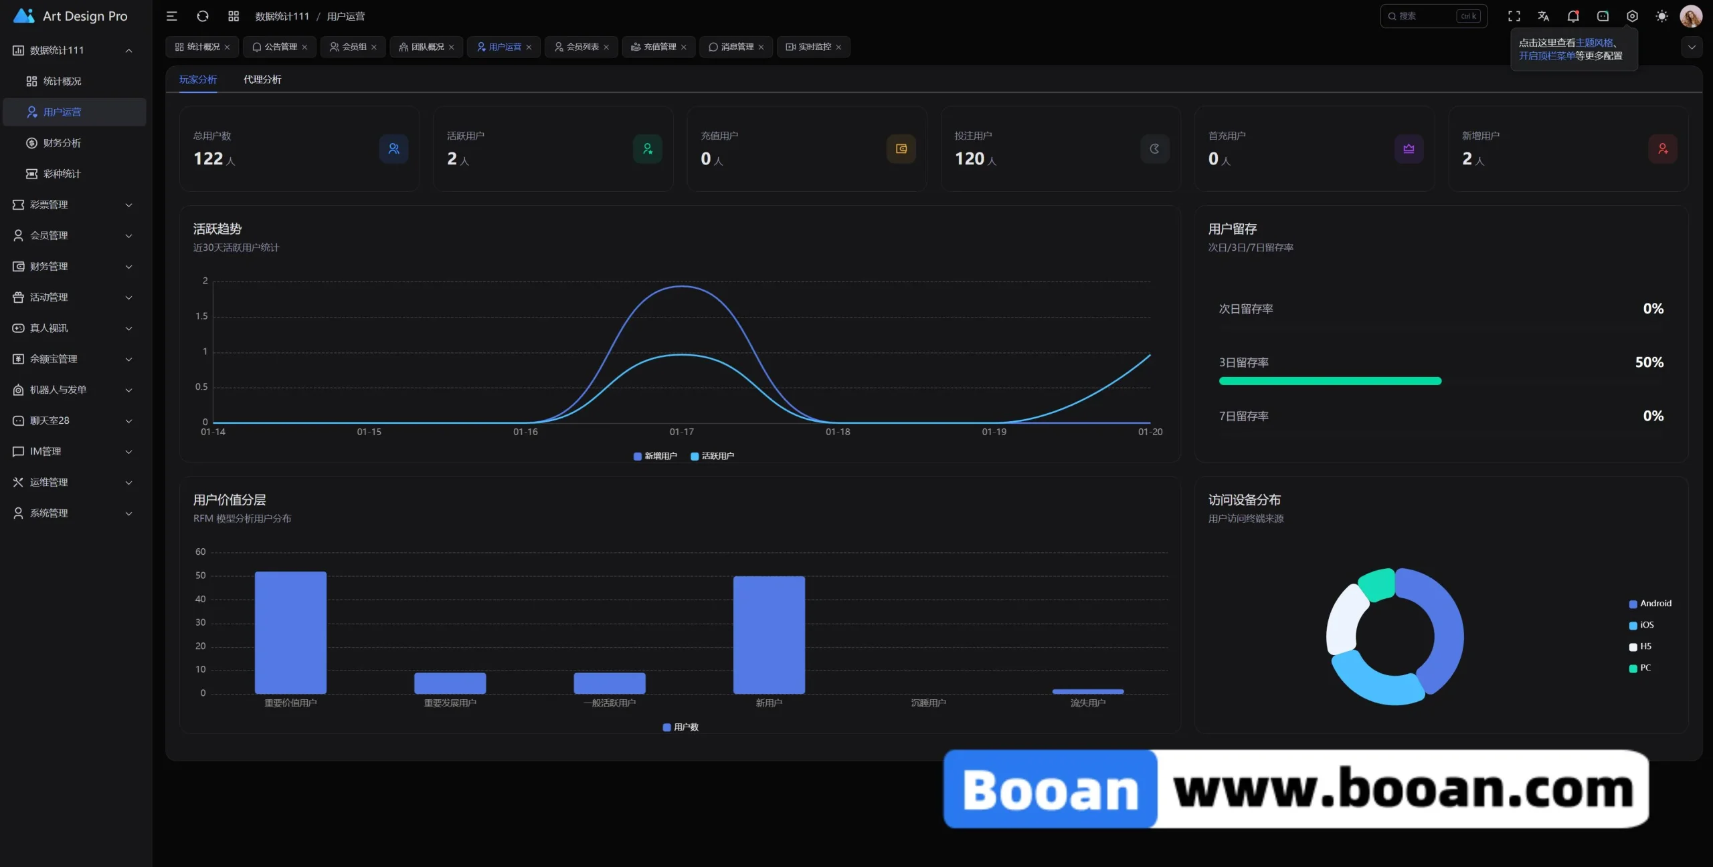This screenshot has width=1713, height=867.
Task: Click the refresh page icon
Action: pyautogui.click(x=203, y=16)
